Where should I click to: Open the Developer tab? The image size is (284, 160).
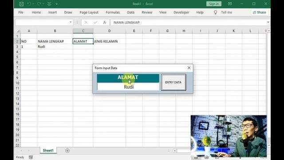181,12
